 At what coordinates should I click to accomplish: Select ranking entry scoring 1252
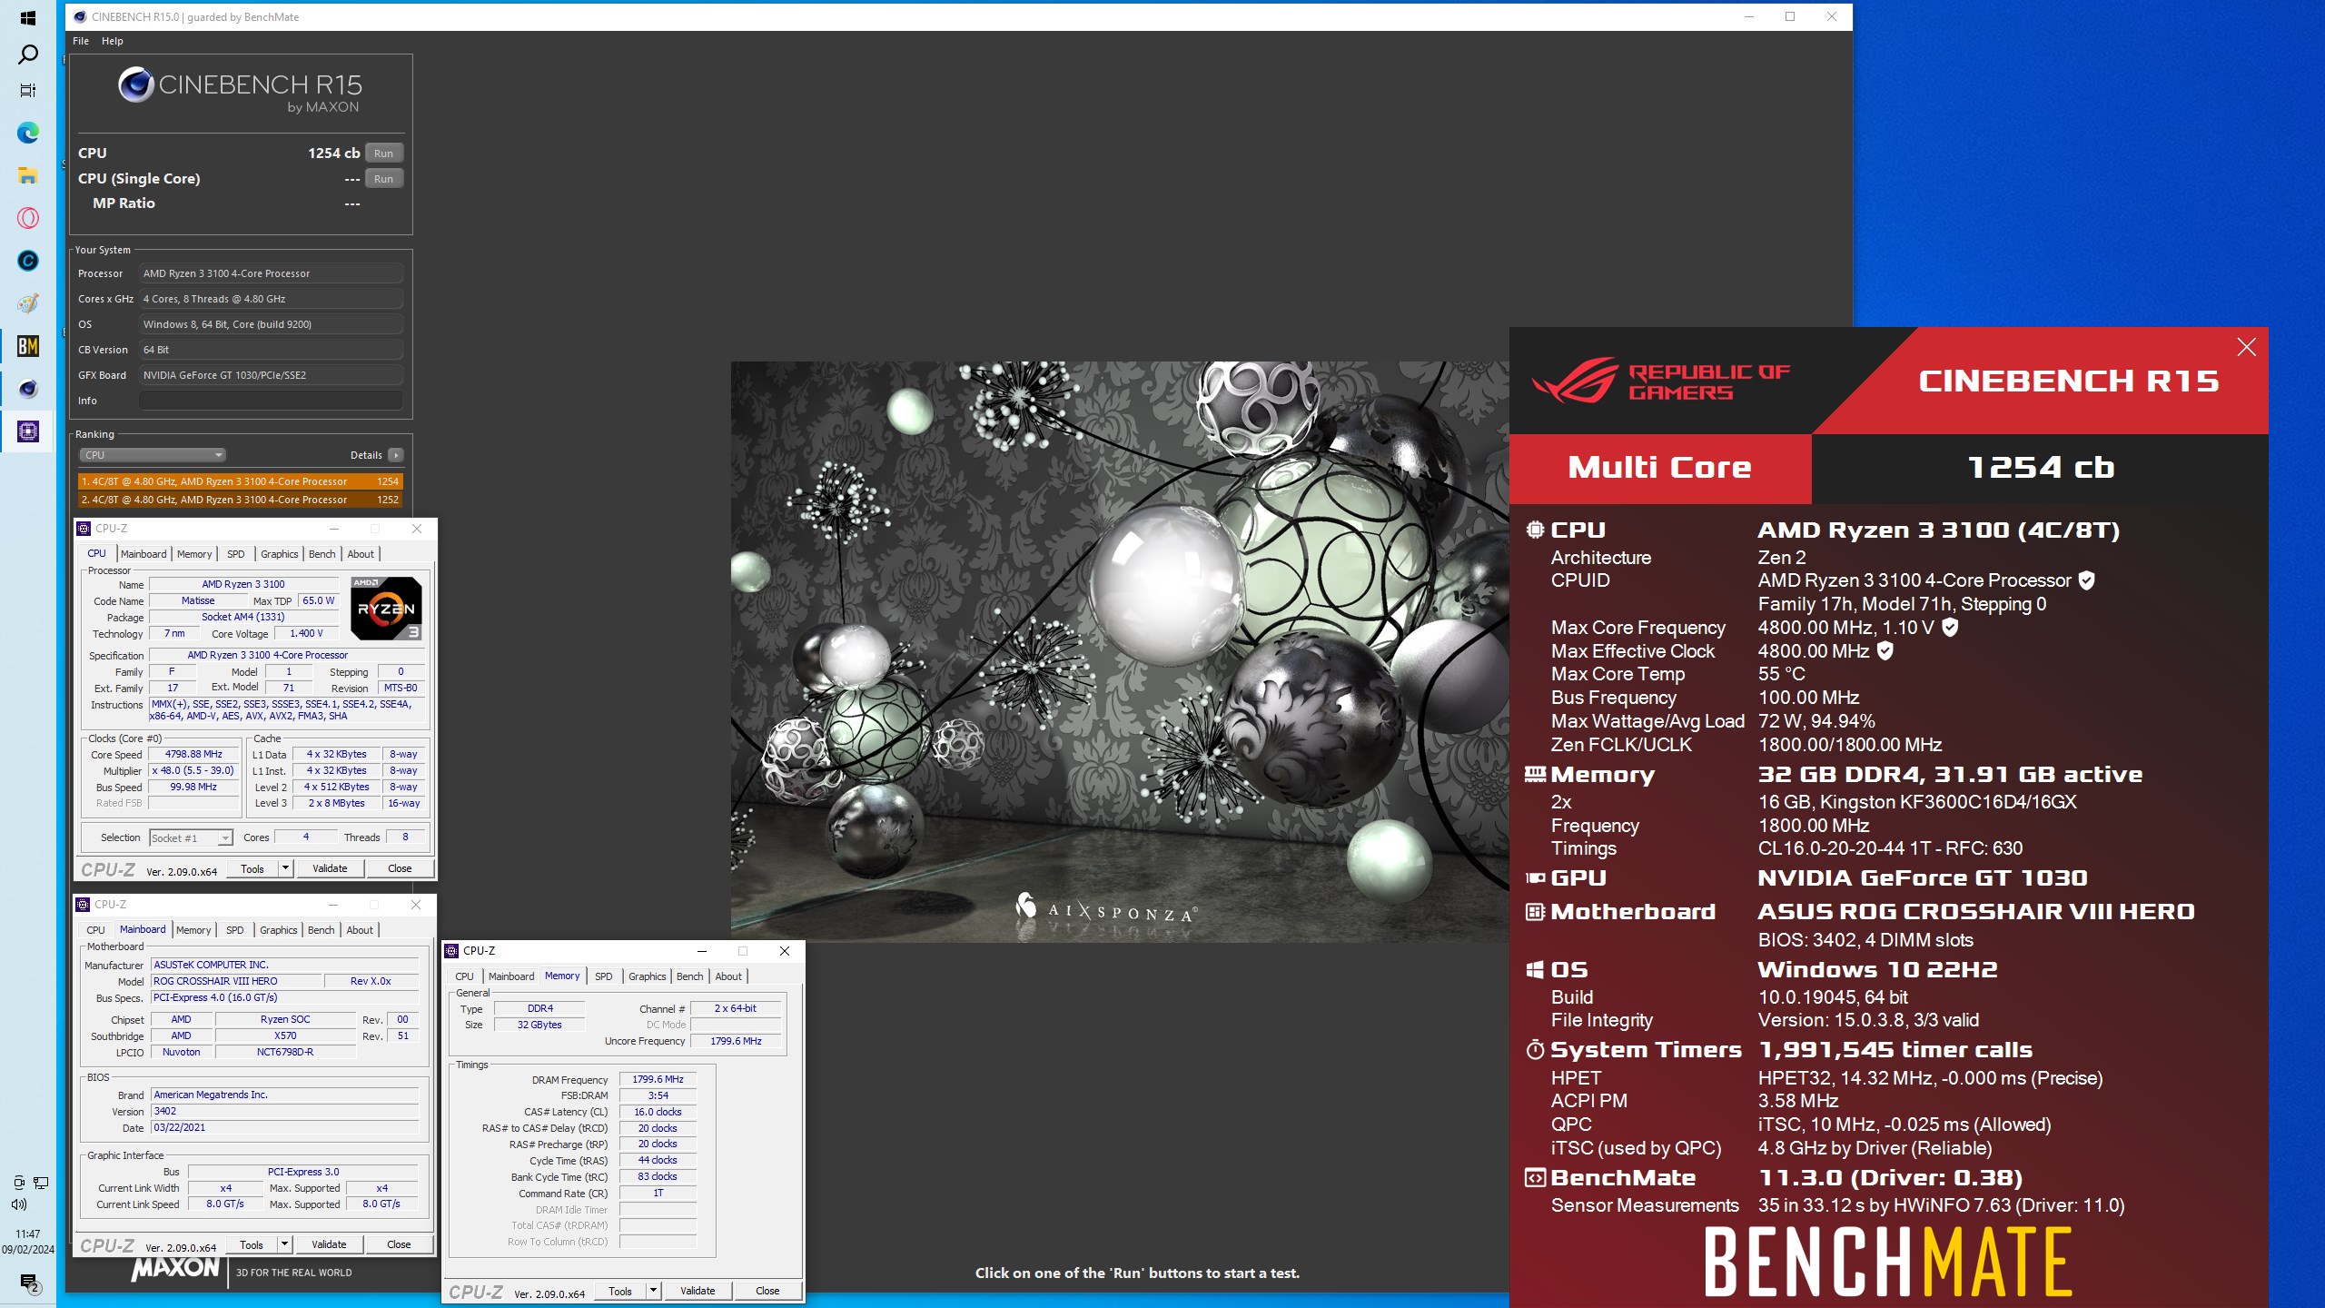(x=240, y=500)
